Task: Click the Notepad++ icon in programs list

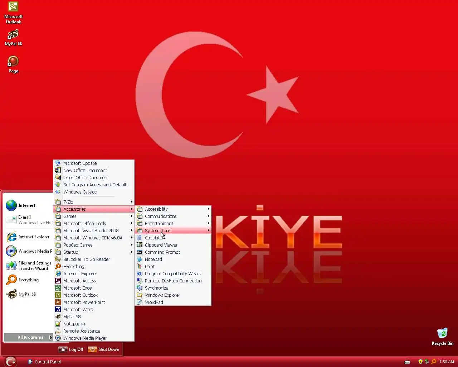Action: pyautogui.click(x=58, y=324)
